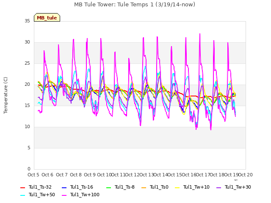Viewport: 271px width, 203px height.
Task: Click the 35 y-axis tick label
Action: [x=27, y=21]
